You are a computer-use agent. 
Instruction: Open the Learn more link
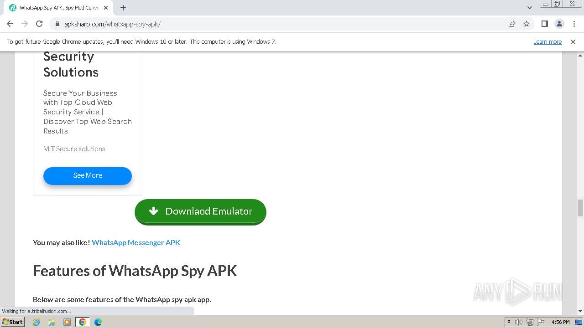pos(547,41)
